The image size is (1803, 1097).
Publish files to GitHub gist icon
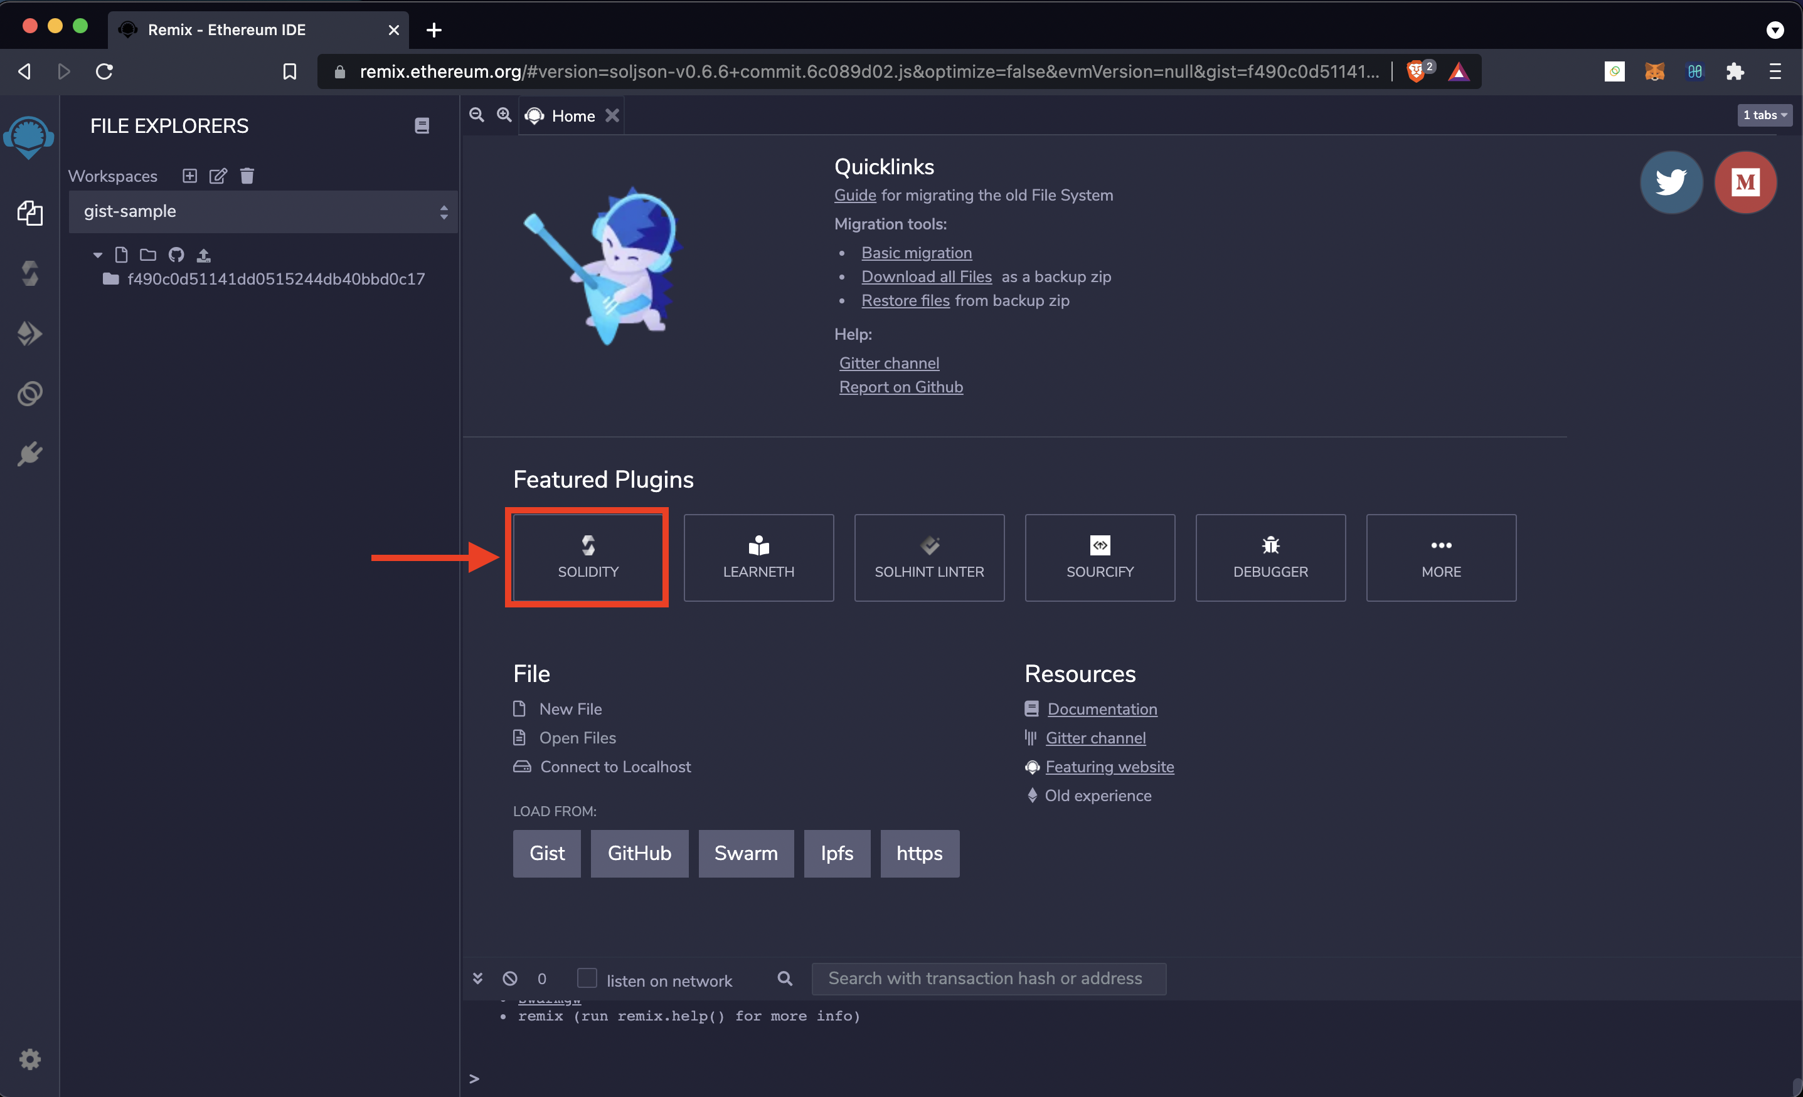pyautogui.click(x=176, y=255)
